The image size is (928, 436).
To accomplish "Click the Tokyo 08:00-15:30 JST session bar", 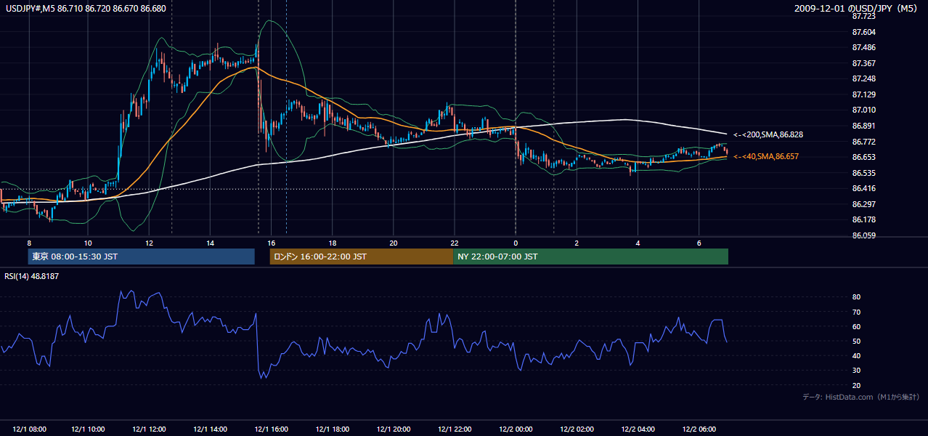I will [x=141, y=257].
